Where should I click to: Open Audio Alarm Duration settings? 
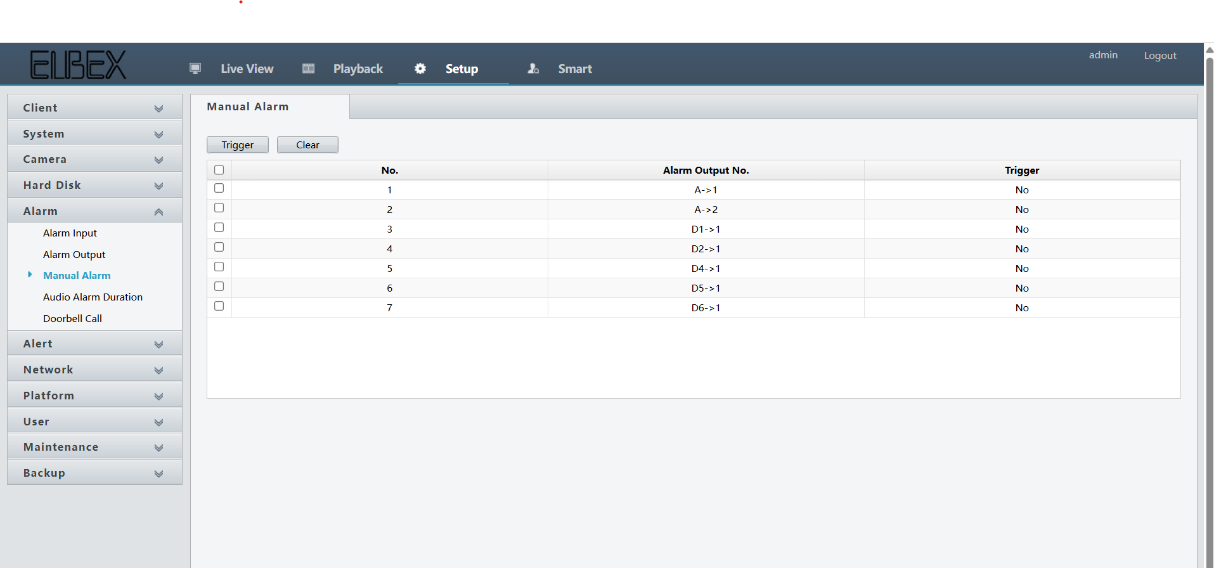[93, 297]
